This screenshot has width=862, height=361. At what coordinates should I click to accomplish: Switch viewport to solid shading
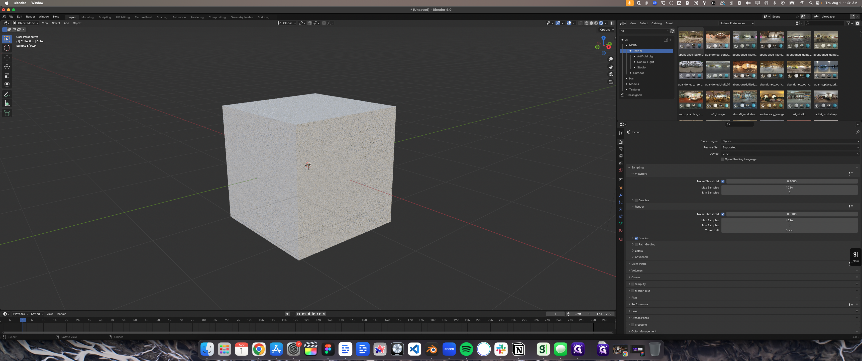click(591, 23)
